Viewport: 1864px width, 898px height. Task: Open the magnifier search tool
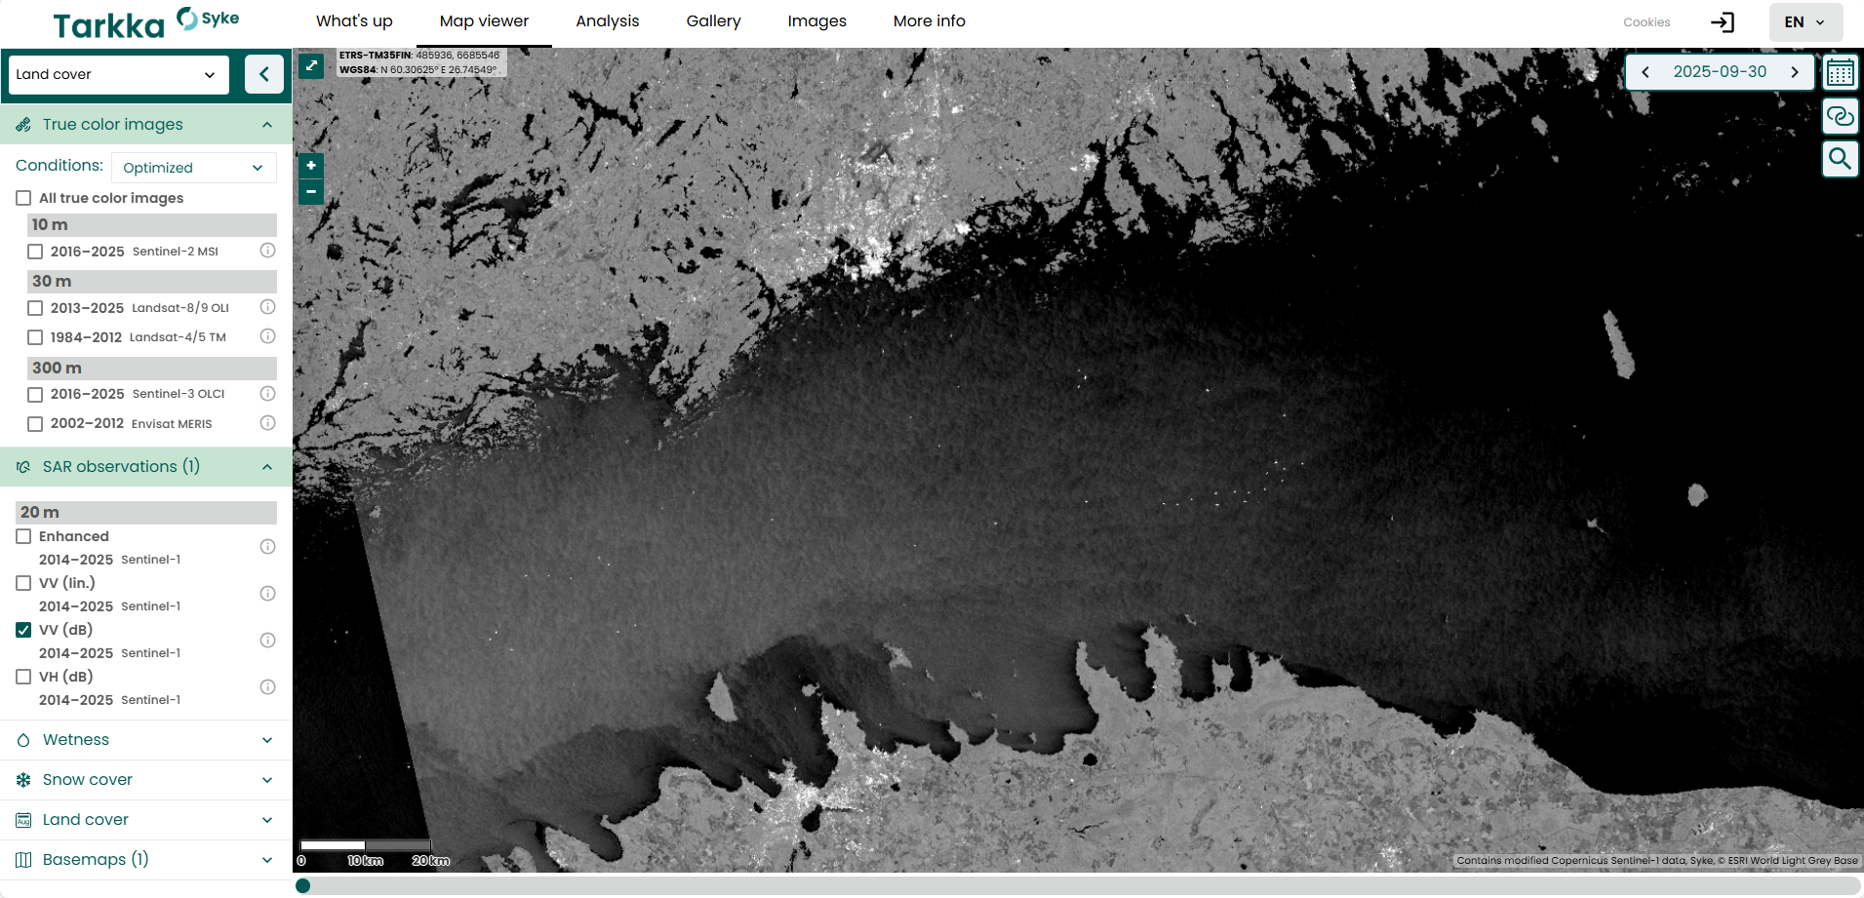point(1840,159)
